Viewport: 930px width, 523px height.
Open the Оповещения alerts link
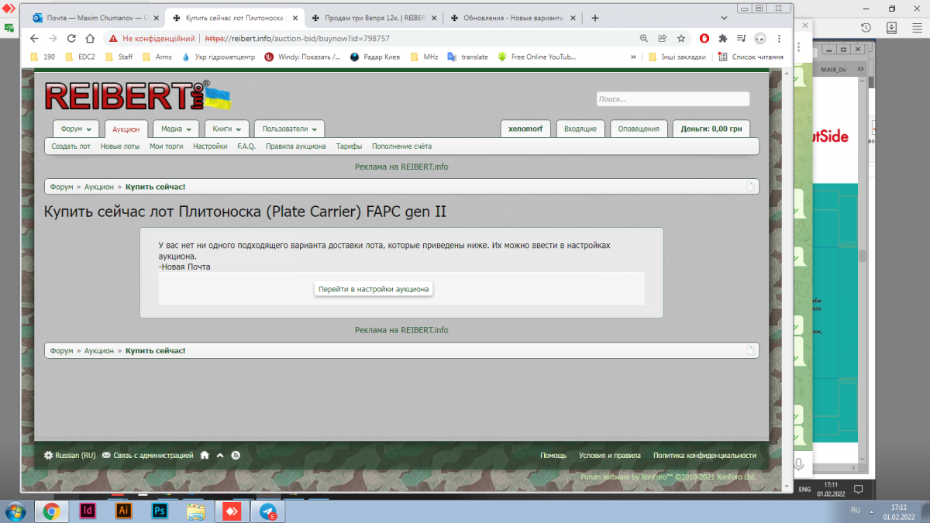(639, 129)
